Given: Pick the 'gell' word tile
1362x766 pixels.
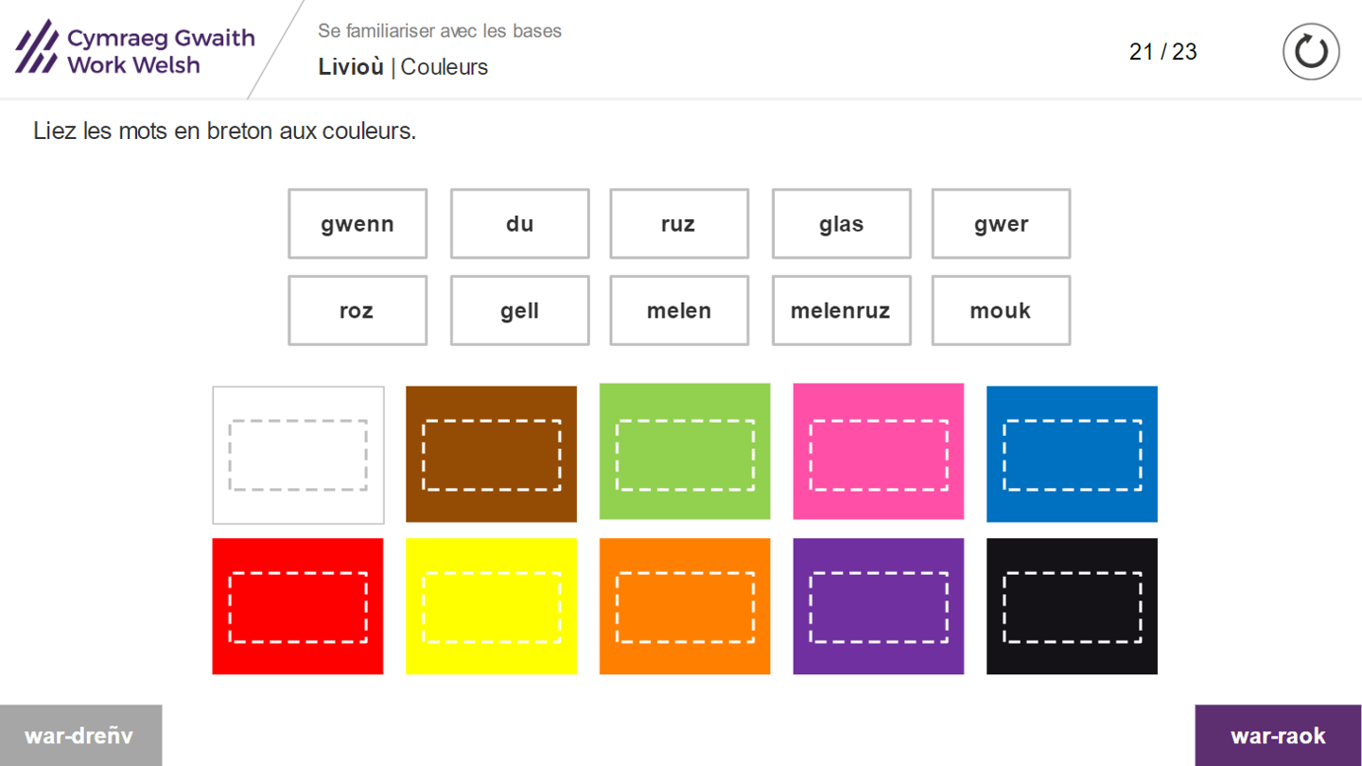Looking at the screenshot, I should click(519, 310).
